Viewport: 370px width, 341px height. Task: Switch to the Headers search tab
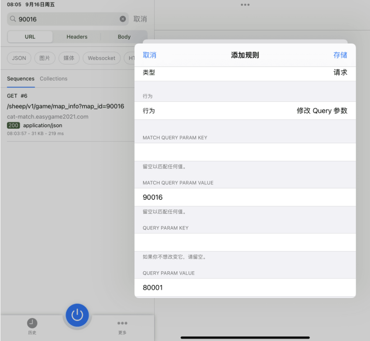(x=76, y=37)
